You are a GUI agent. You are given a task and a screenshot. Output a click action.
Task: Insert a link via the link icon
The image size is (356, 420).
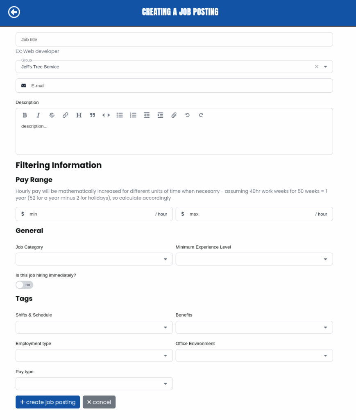[65, 115]
